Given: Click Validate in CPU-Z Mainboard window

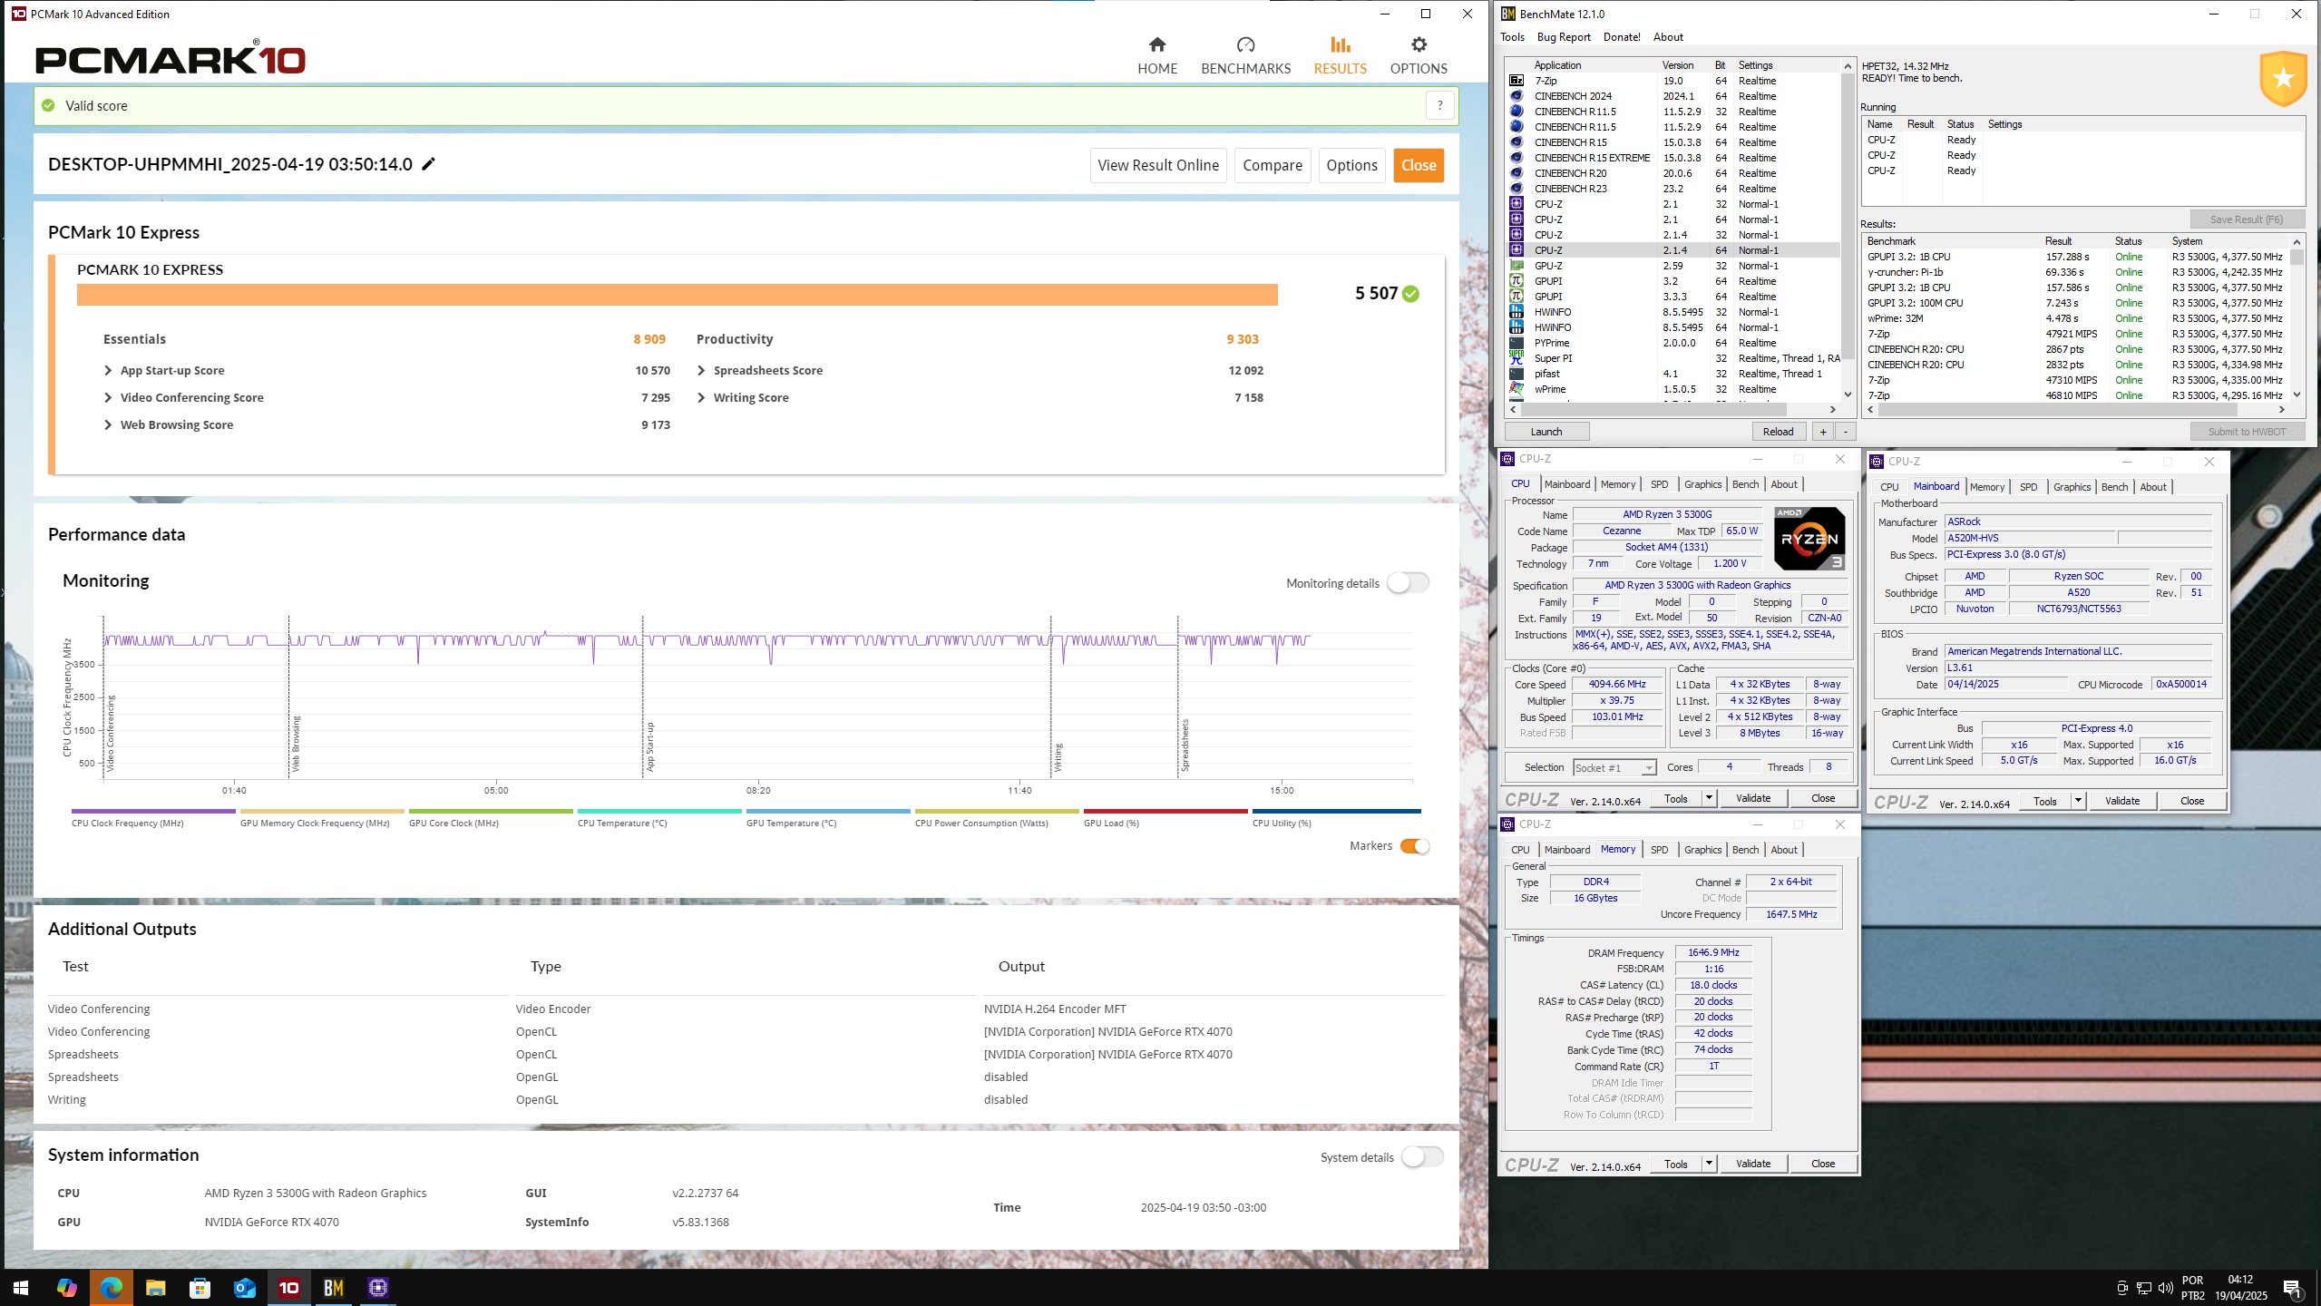Looking at the screenshot, I should click(2121, 801).
